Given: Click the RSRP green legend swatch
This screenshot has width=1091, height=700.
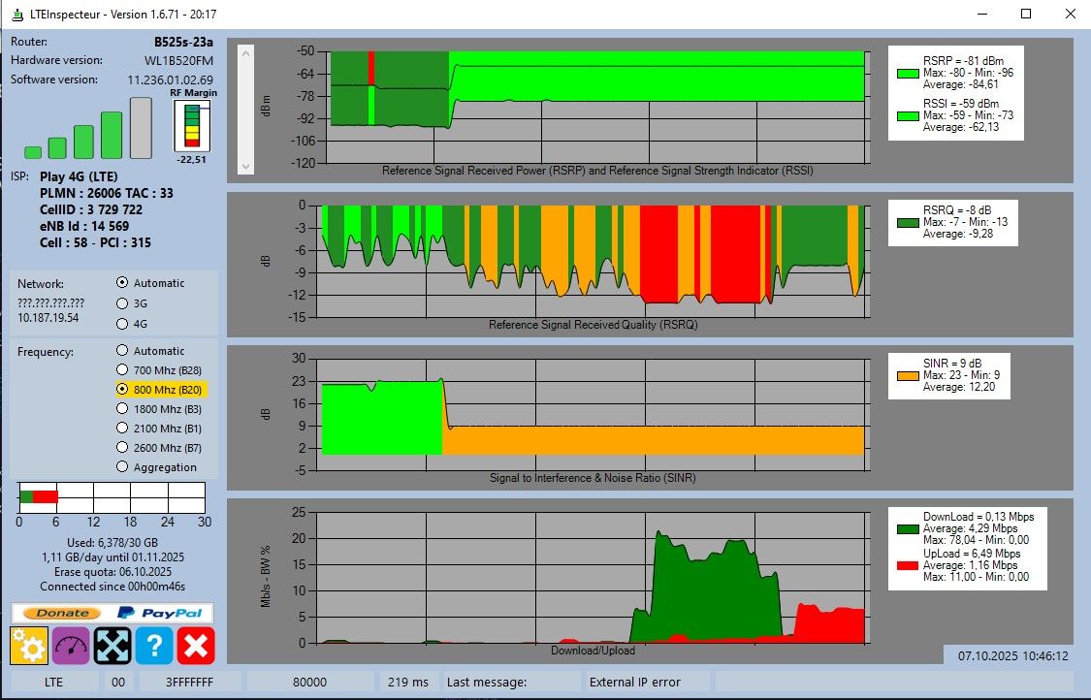Looking at the screenshot, I should 908,73.
